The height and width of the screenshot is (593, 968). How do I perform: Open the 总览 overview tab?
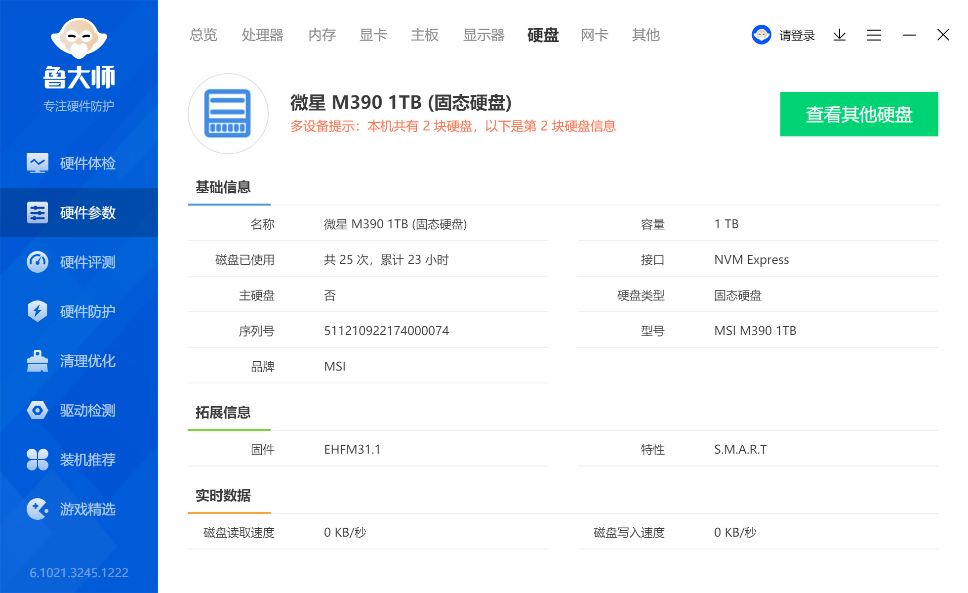point(202,35)
